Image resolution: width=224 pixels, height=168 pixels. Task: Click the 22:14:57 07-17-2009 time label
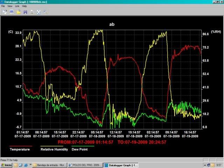point(78,134)
